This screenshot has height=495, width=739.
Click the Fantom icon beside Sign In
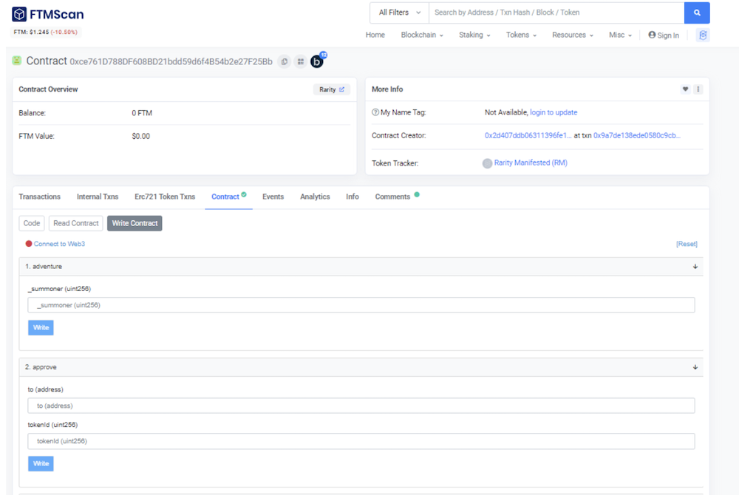tap(703, 35)
